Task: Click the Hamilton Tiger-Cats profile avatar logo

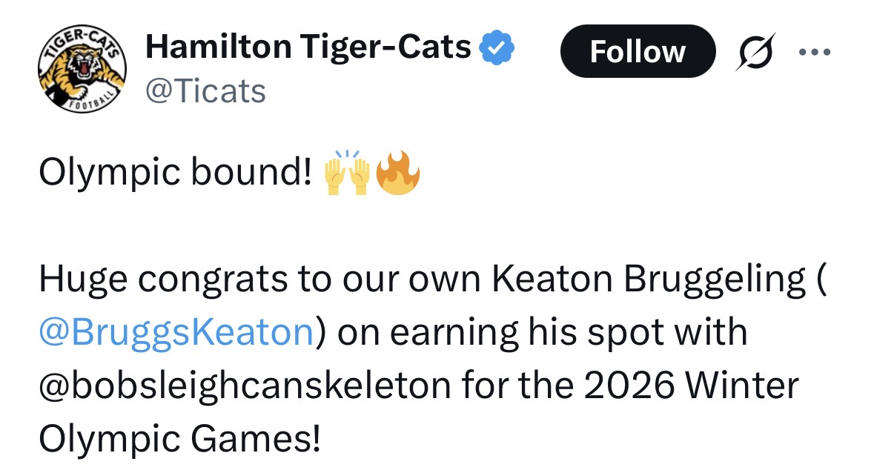Action: [x=82, y=71]
